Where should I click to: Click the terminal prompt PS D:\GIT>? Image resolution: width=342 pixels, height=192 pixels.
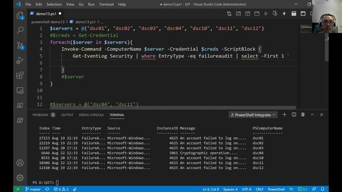click(x=43, y=182)
